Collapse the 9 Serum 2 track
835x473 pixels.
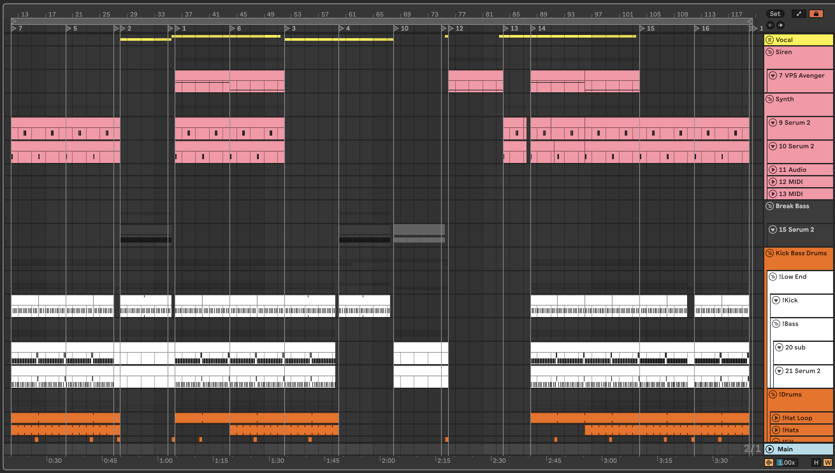pos(773,123)
